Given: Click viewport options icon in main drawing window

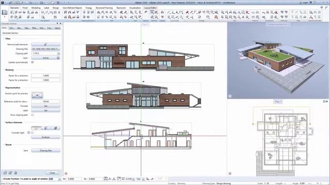Looking at the screenshot, I should pyautogui.click(x=66, y=174).
